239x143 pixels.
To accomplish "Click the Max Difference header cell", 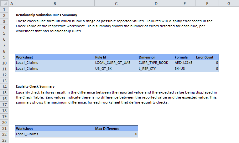I will pyautogui.click(x=107, y=129).
